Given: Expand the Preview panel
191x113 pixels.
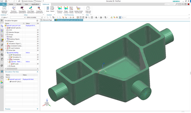Looking at the screenshot, I should (37, 109).
